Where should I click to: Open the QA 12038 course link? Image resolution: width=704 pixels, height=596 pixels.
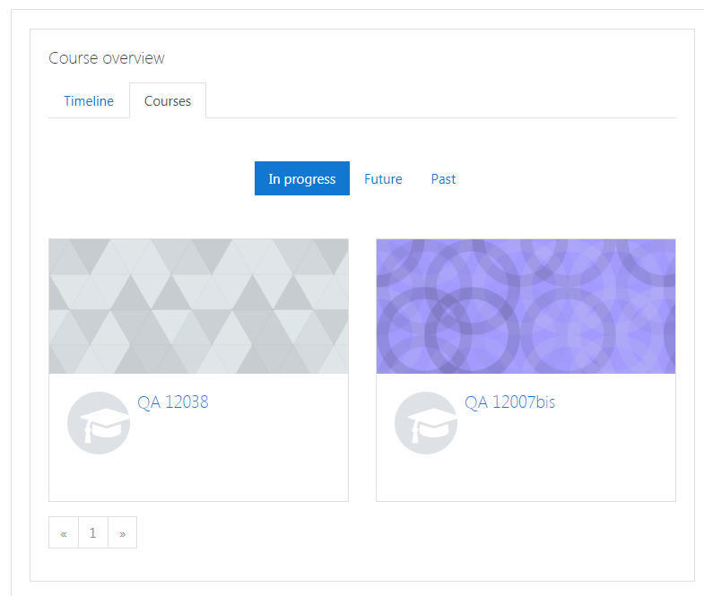[173, 402]
